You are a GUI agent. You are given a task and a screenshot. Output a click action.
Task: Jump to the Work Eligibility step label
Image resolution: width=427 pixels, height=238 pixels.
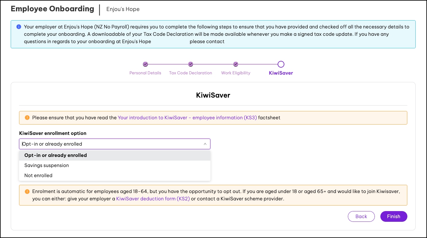236,73
